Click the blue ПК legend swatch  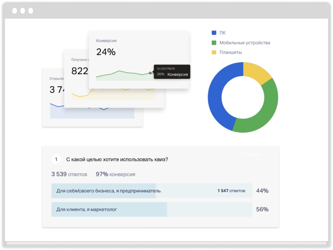click(214, 33)
